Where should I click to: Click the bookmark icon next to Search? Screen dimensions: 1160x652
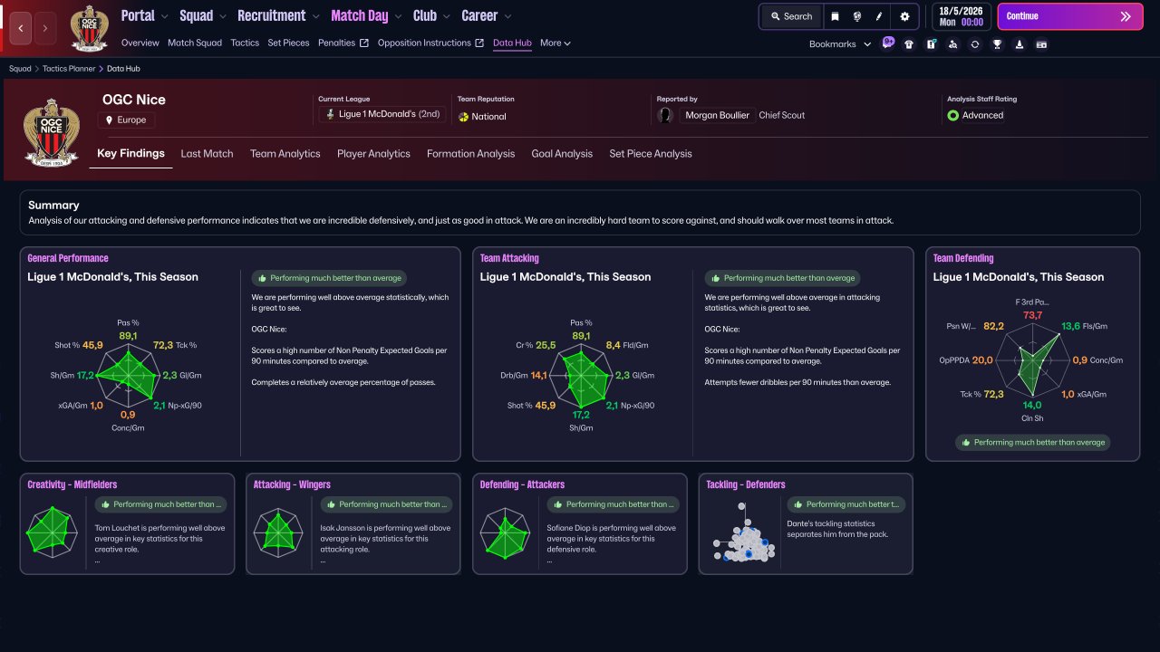[835, 16]
